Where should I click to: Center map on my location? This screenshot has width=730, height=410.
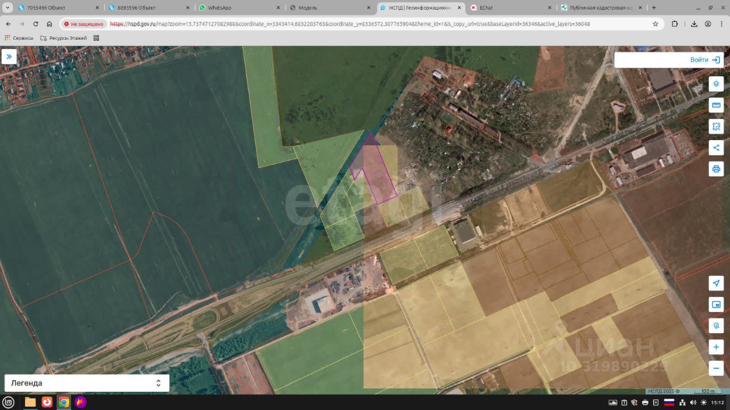(x=716, y=284)
